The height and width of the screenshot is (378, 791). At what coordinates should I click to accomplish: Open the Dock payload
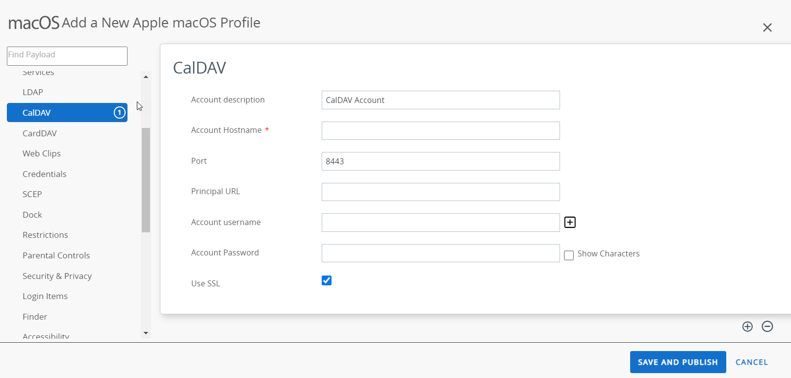point(32,215)
